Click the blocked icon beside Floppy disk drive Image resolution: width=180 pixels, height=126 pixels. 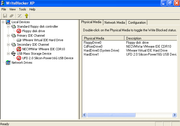coord(19,31)
